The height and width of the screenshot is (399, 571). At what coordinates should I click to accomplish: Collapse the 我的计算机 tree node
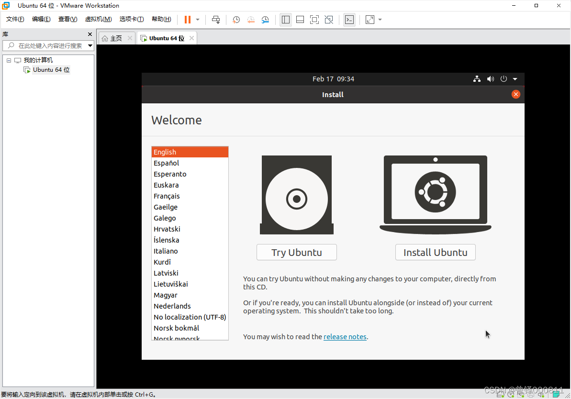coord(9,60)
